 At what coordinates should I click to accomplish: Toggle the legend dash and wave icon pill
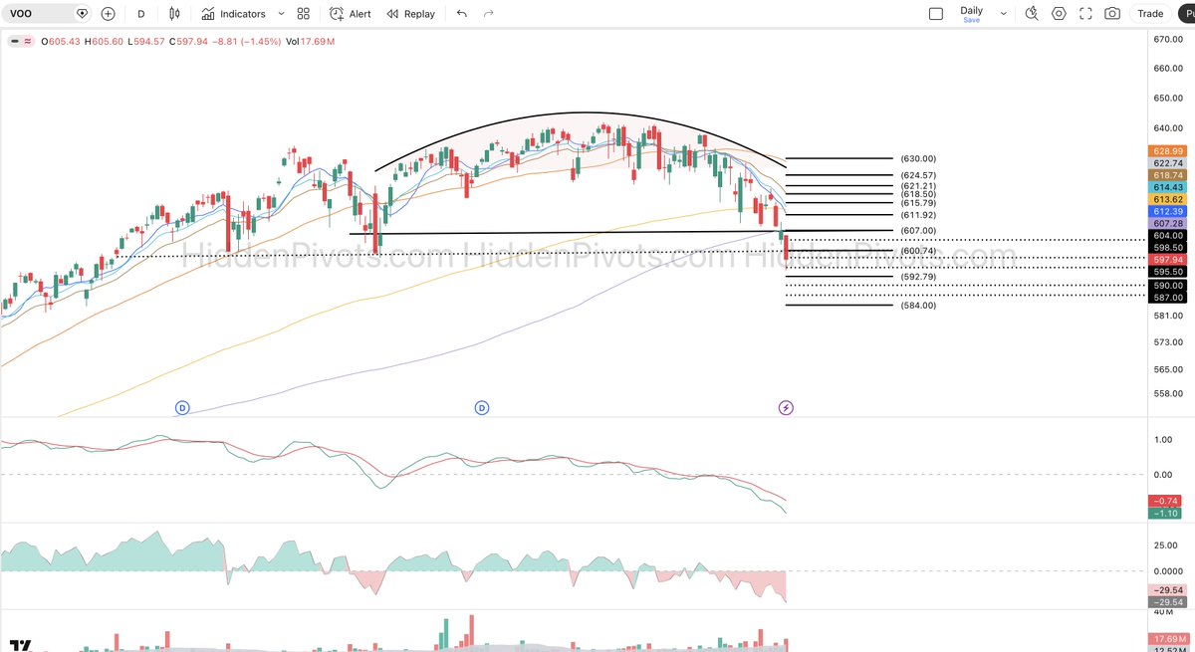pyautogui.click(x=20, y=42)
